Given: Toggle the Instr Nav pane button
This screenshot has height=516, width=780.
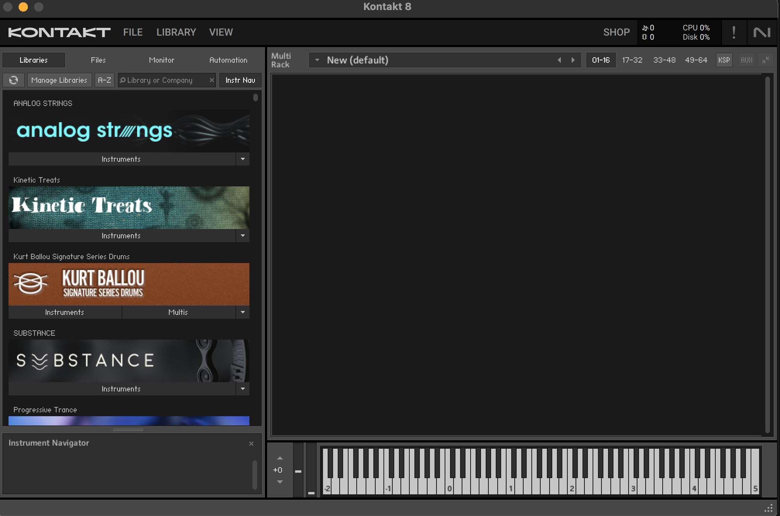Looking at the screenshot, I should (240, 80).
